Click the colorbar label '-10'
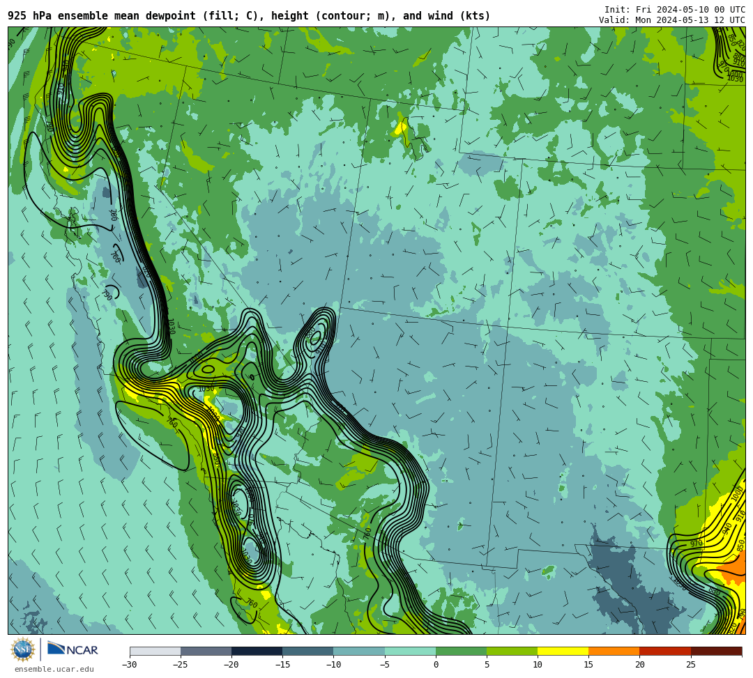Viewport: 753px width, 678px height. point(333,665)
